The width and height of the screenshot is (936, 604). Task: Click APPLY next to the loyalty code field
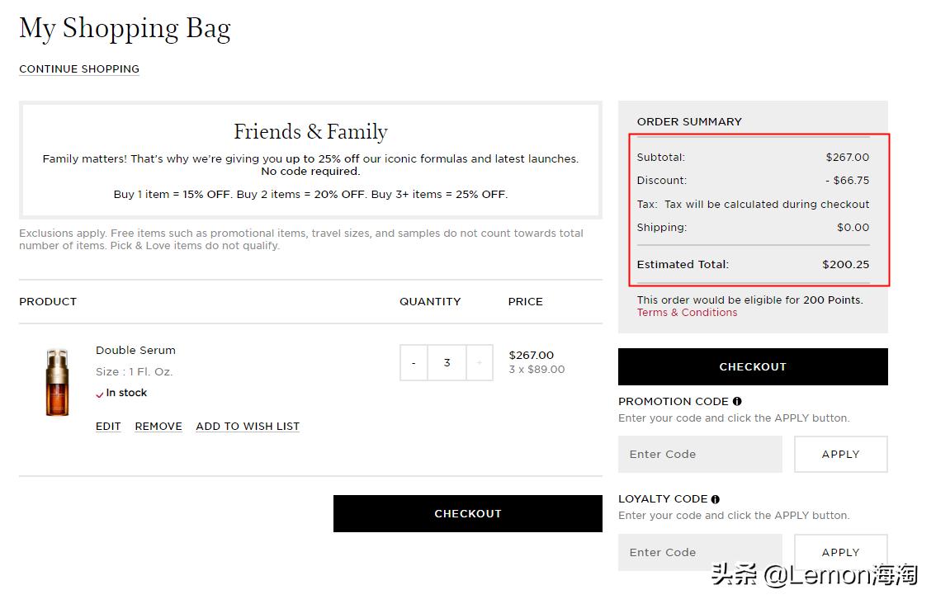coord(840,552)
